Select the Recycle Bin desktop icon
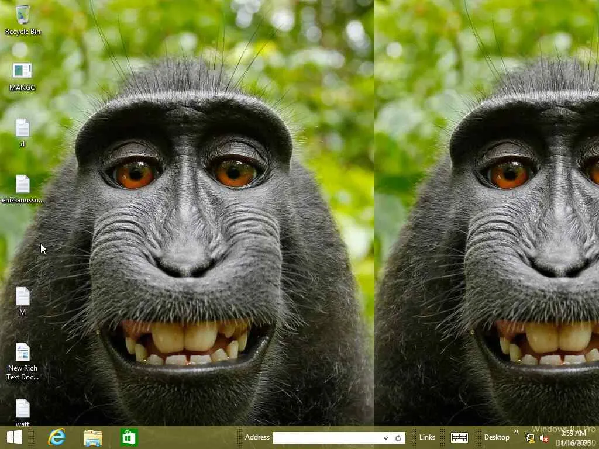The height and width of the screenshot is (449, 599). coord(23,20)
